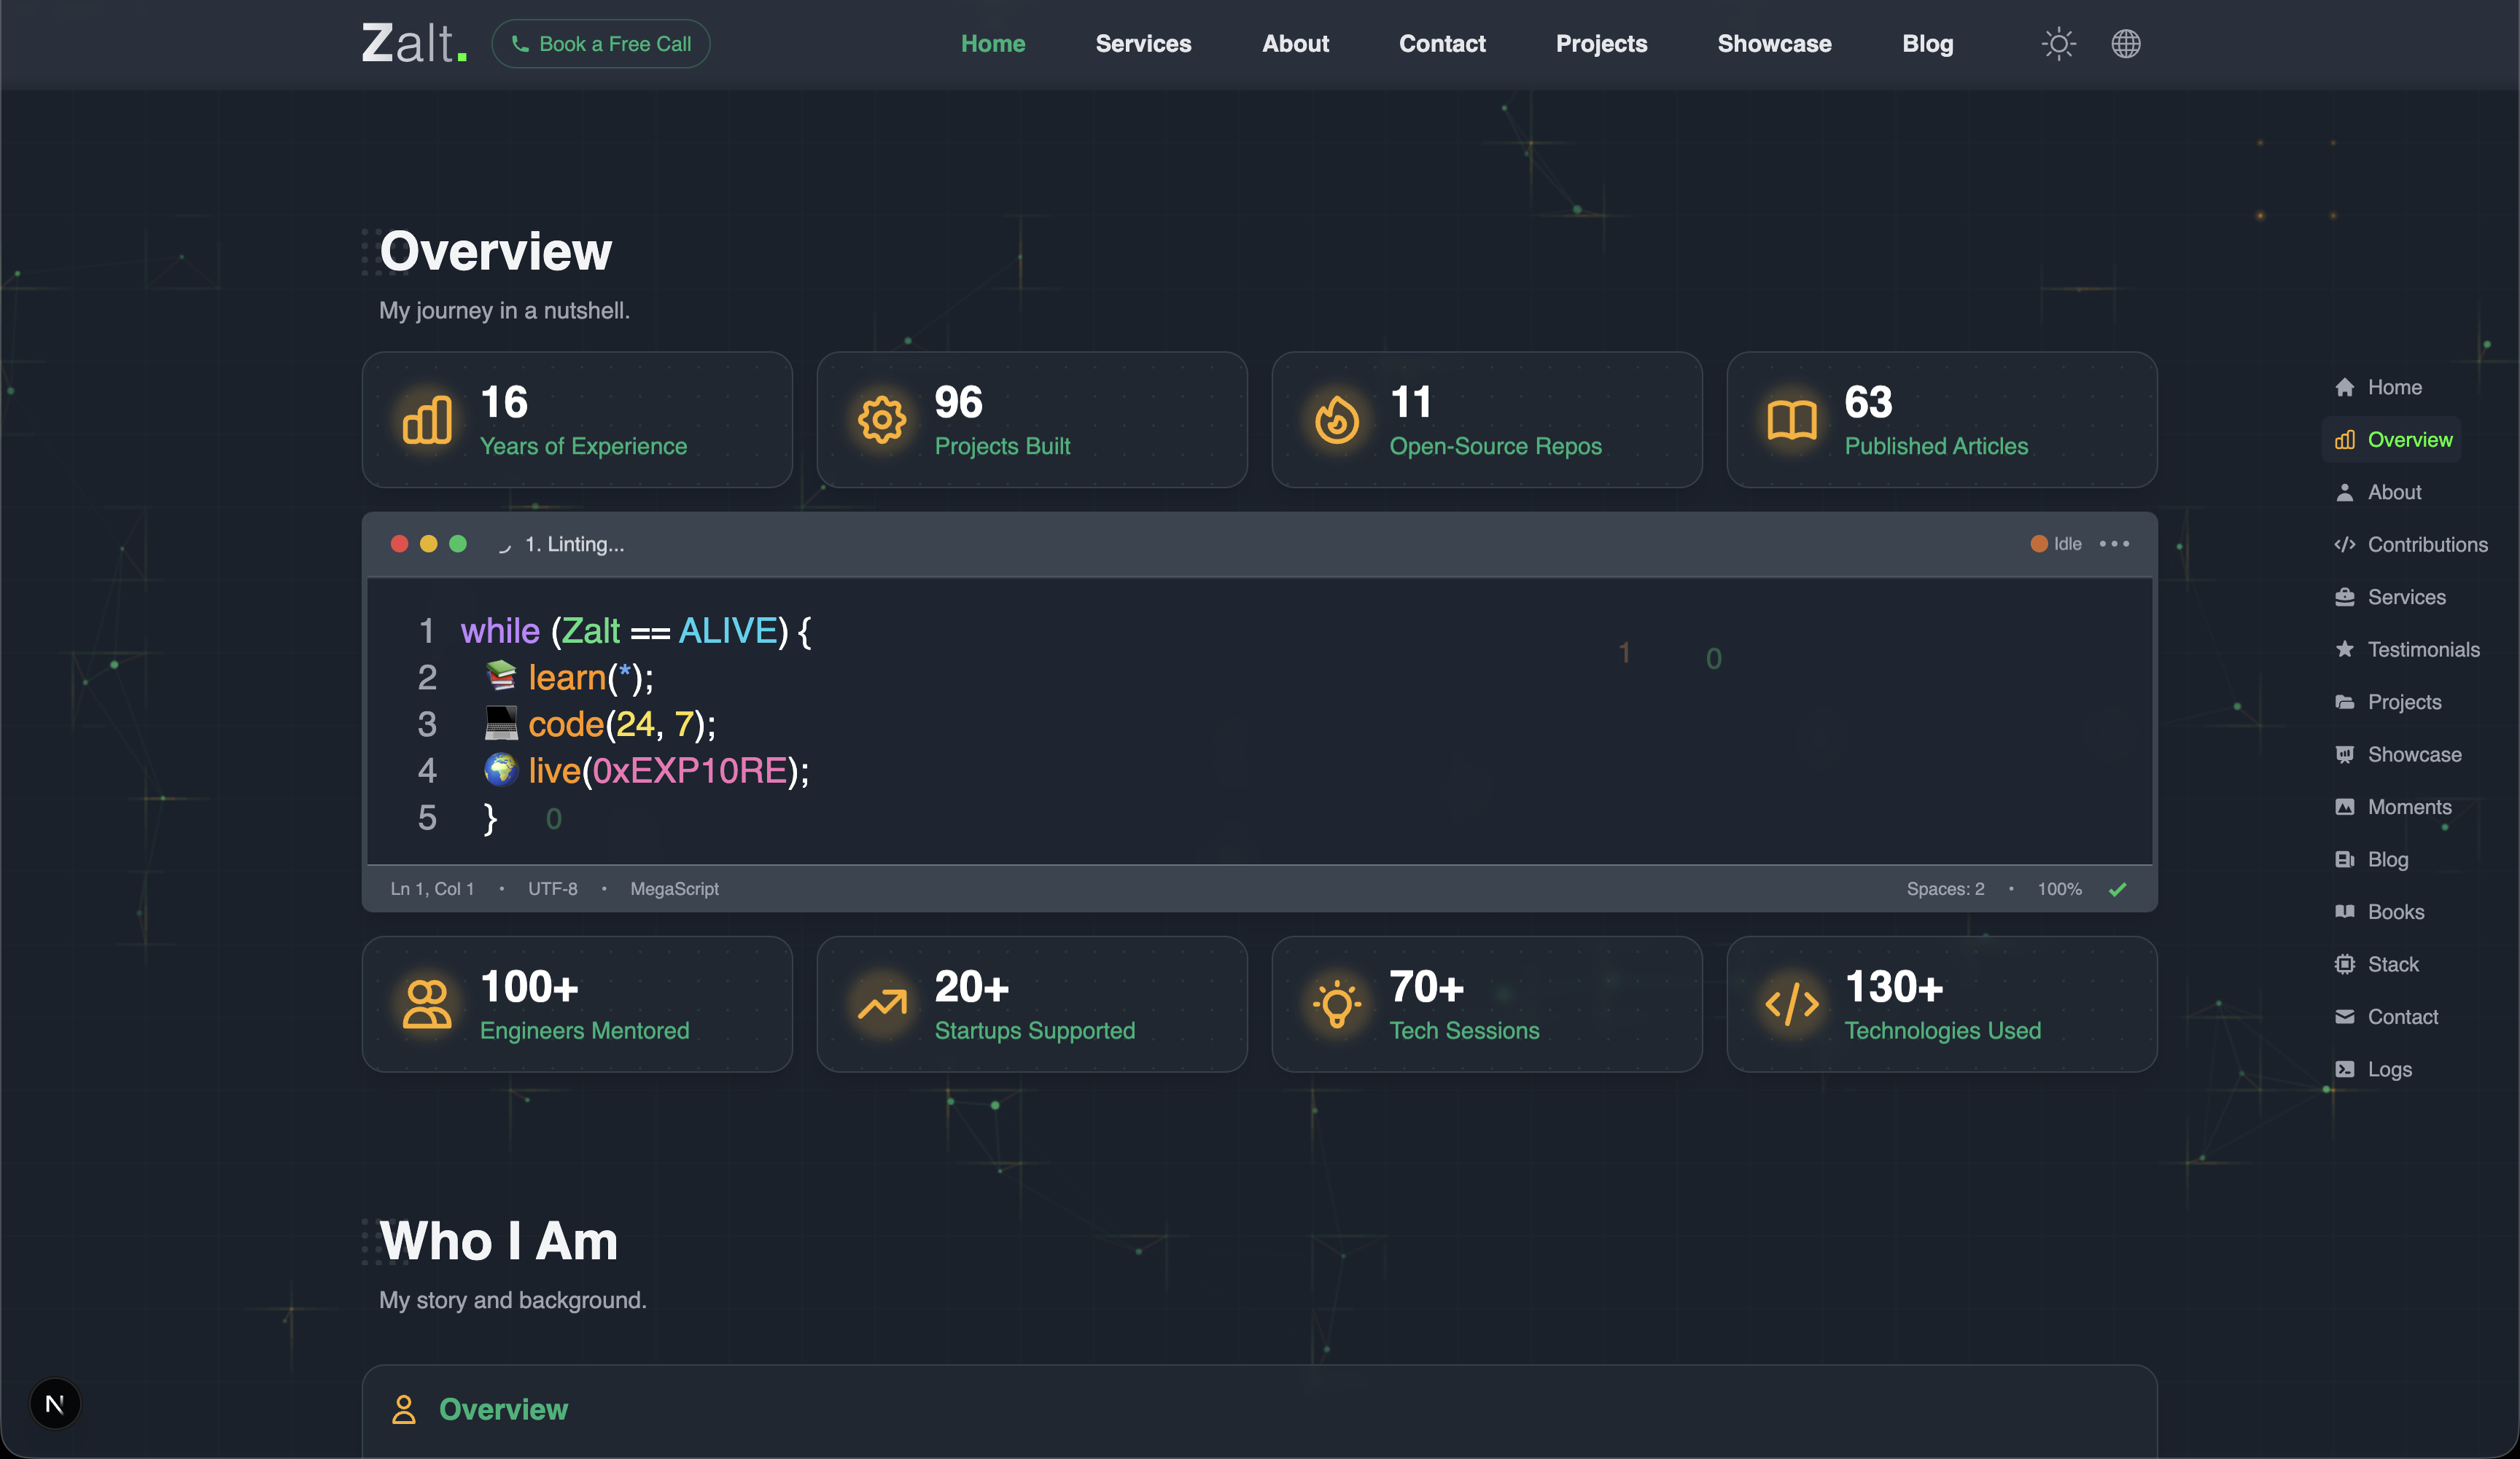This screenshot has height=1459, width=2520.
Task: Toggle the green traffic-light button on the editor
Action: pyautogui.click(x=459, y=544)
